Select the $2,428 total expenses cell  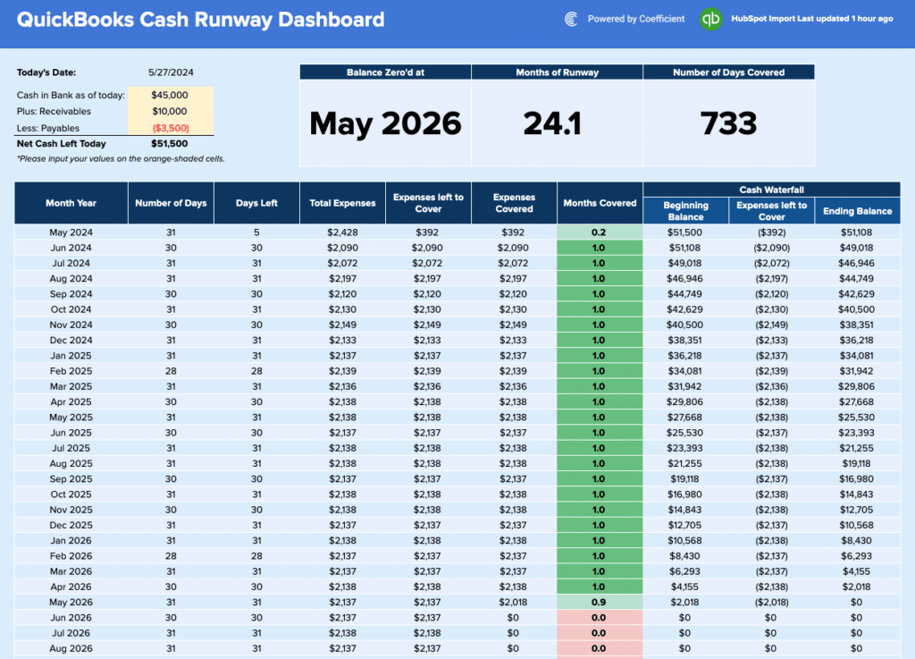(x=342, y=232)
